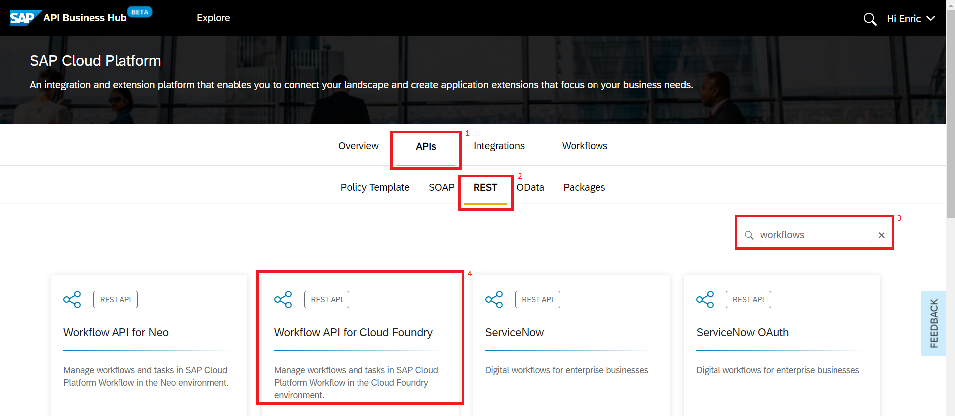Click share icon on Workflow API for Cloud Foundry card
The image size is (955, 416).
pyautogui.click(x=283, y=299)
